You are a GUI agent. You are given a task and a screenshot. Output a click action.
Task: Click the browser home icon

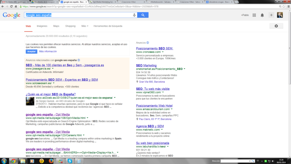tap(16, 6)
